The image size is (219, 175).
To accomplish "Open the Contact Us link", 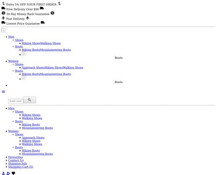I will [16, 160].
